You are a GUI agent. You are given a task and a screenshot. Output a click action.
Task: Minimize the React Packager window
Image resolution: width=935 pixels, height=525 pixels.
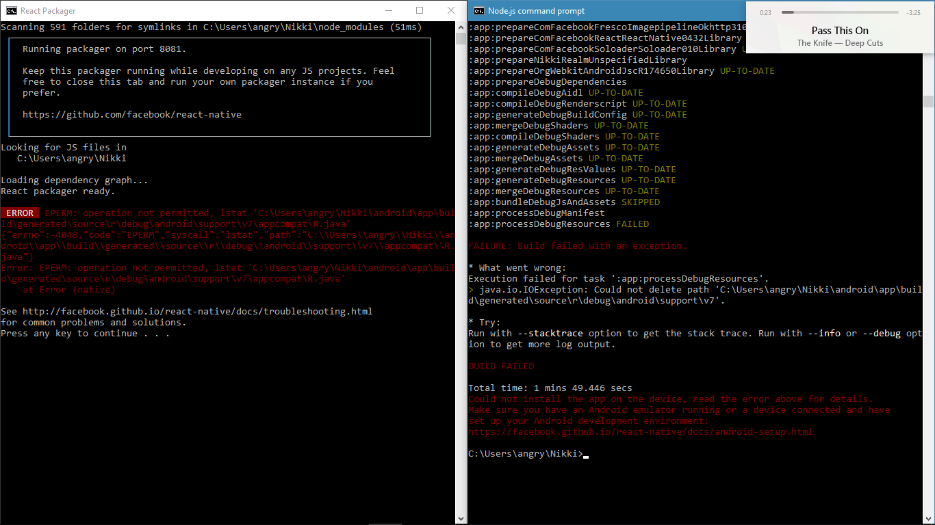(388, 10)
